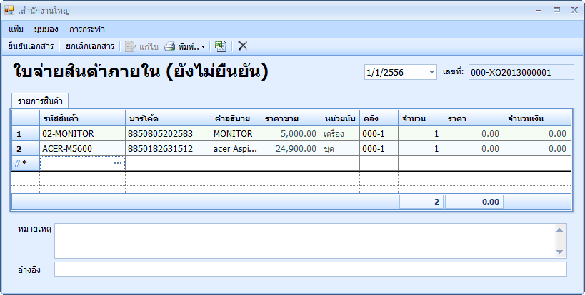Open the มุมมอง menu

[46, 29]
